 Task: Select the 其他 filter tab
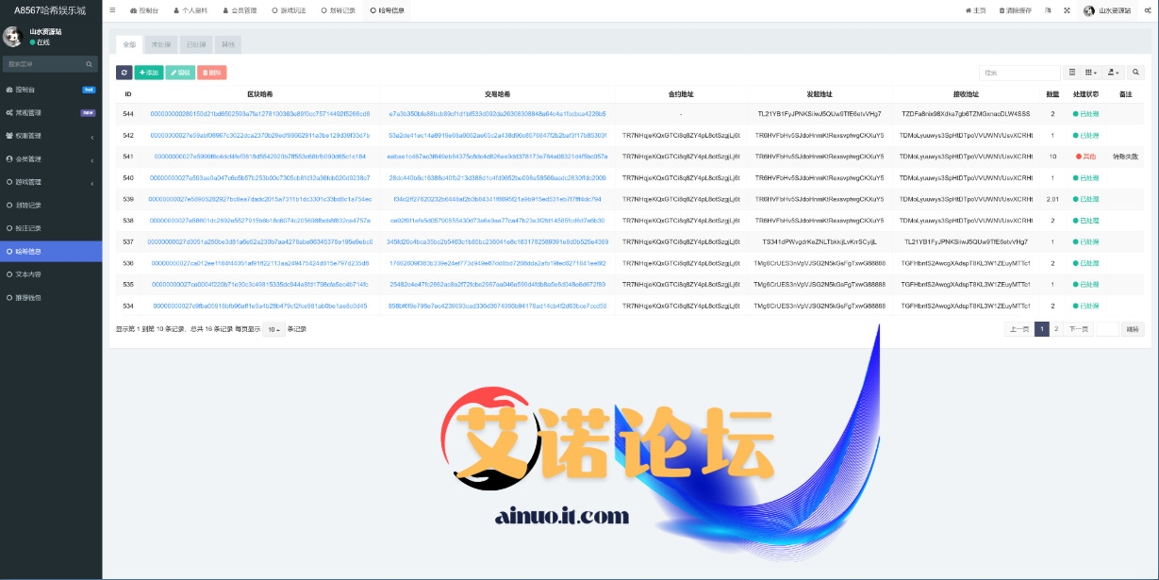[x=227, y=44]
